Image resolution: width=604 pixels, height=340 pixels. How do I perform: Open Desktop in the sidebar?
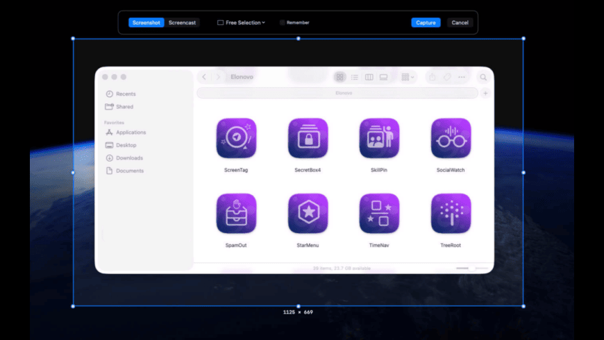pyautogui.click(x=121, y=145)
